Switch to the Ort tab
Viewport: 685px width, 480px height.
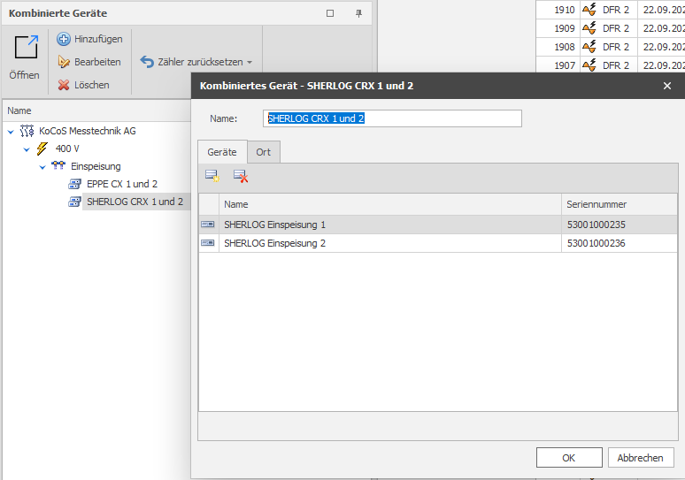264,152
